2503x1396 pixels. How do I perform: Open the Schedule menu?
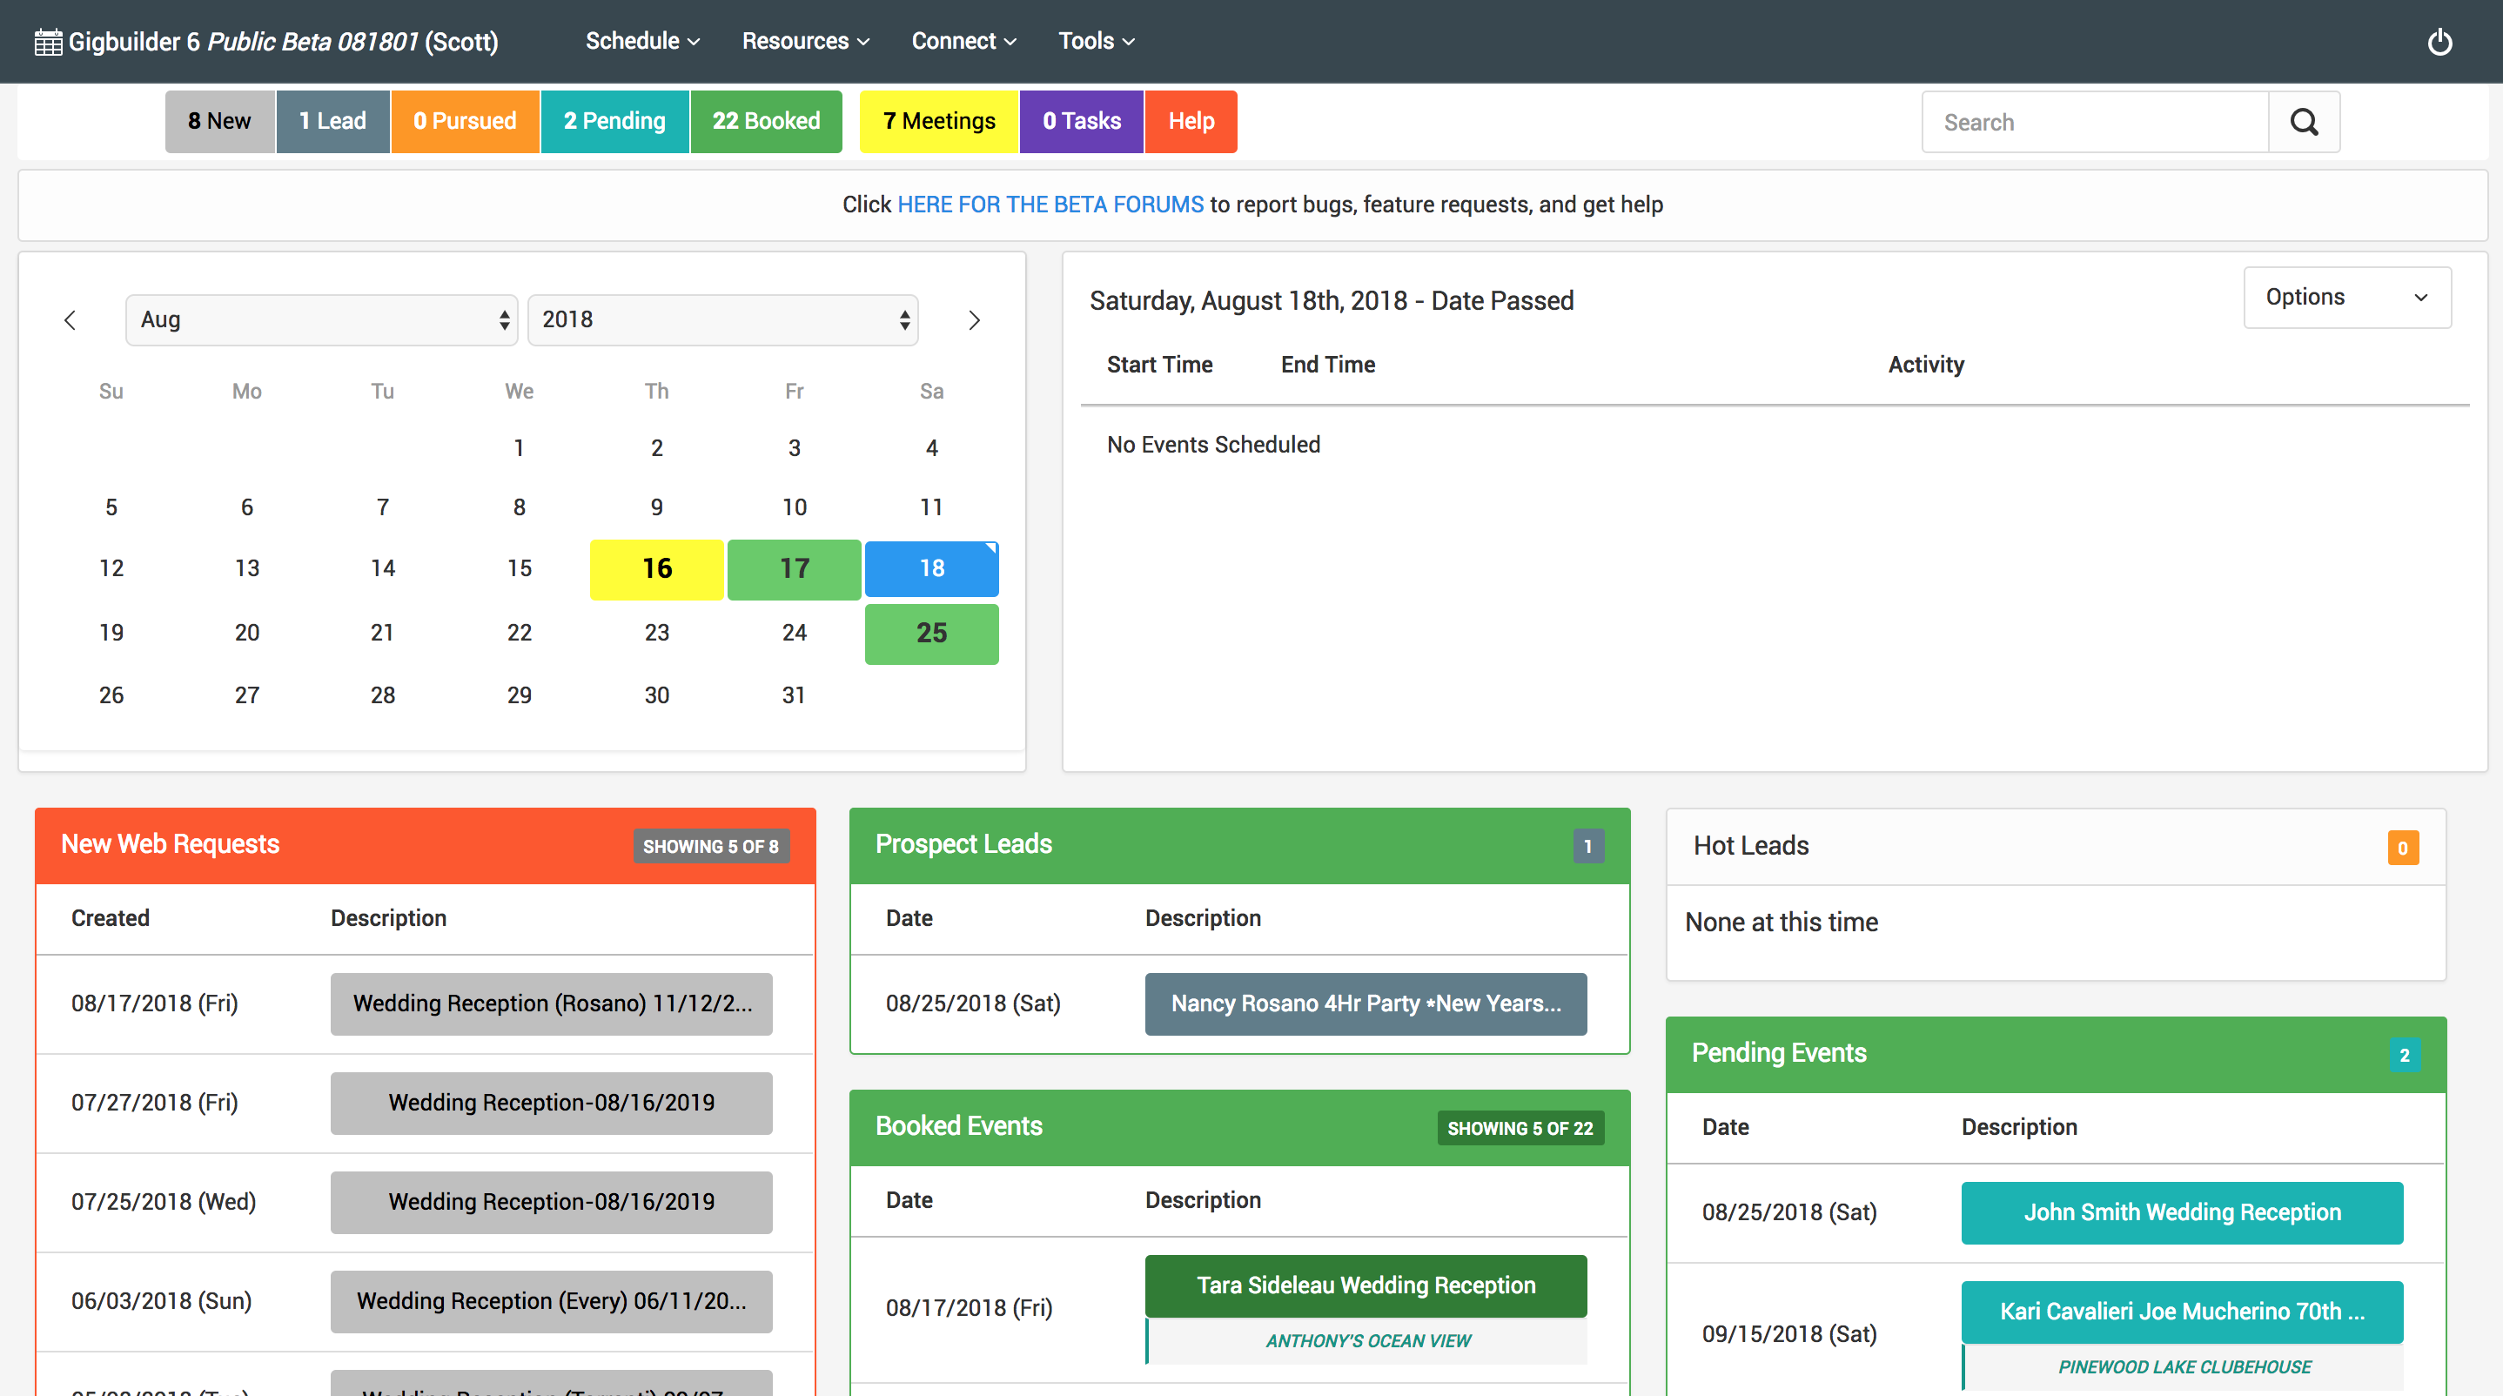pos(641,41)
